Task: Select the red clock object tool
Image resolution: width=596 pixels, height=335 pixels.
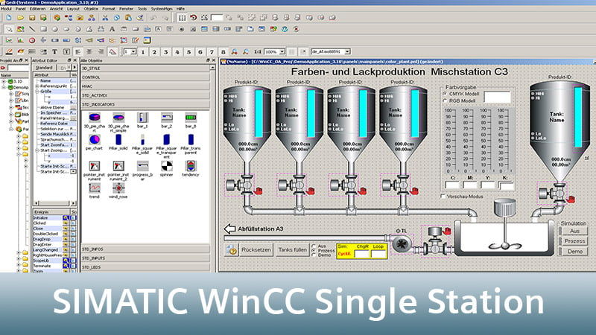Action: 32,40
